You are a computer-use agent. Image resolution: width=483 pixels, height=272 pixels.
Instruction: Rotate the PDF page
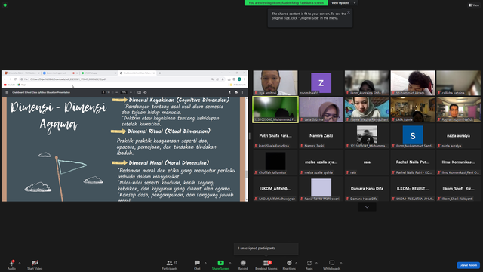coord(145,92)
